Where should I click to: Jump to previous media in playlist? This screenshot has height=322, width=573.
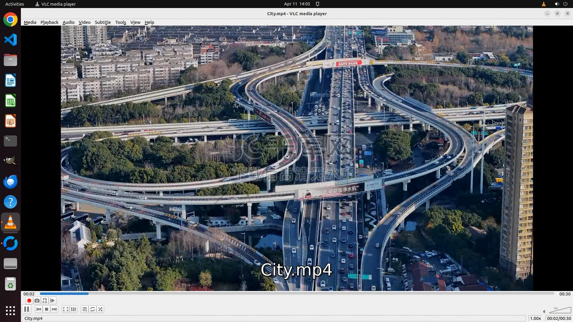[38, 309]
